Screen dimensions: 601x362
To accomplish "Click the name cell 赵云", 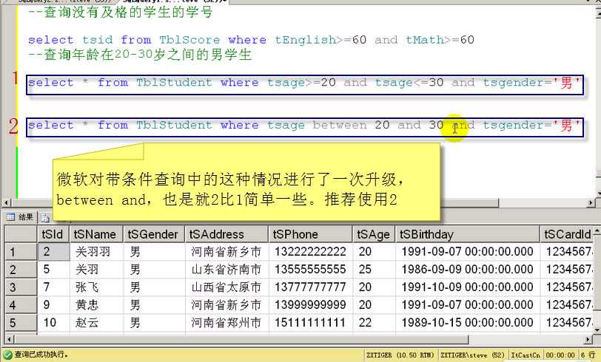I will pyautogui.click(x=96, y=323).
